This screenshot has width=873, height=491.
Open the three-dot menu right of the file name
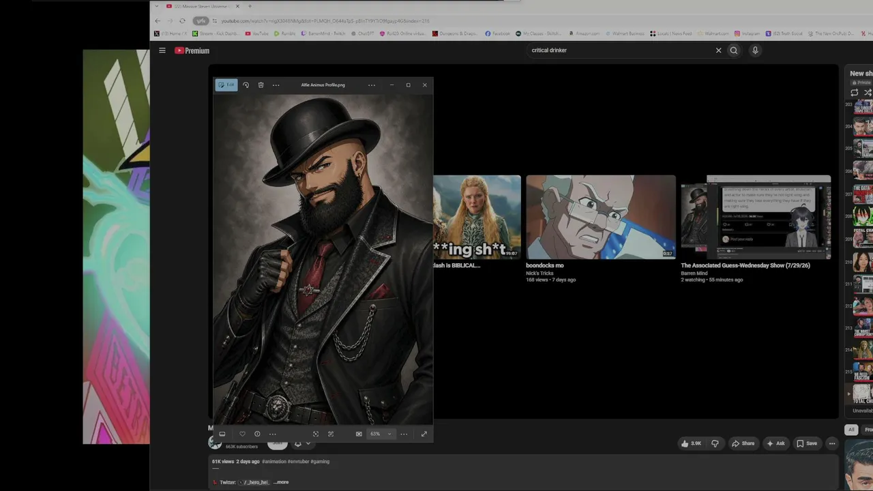click(x=372, y=85)
